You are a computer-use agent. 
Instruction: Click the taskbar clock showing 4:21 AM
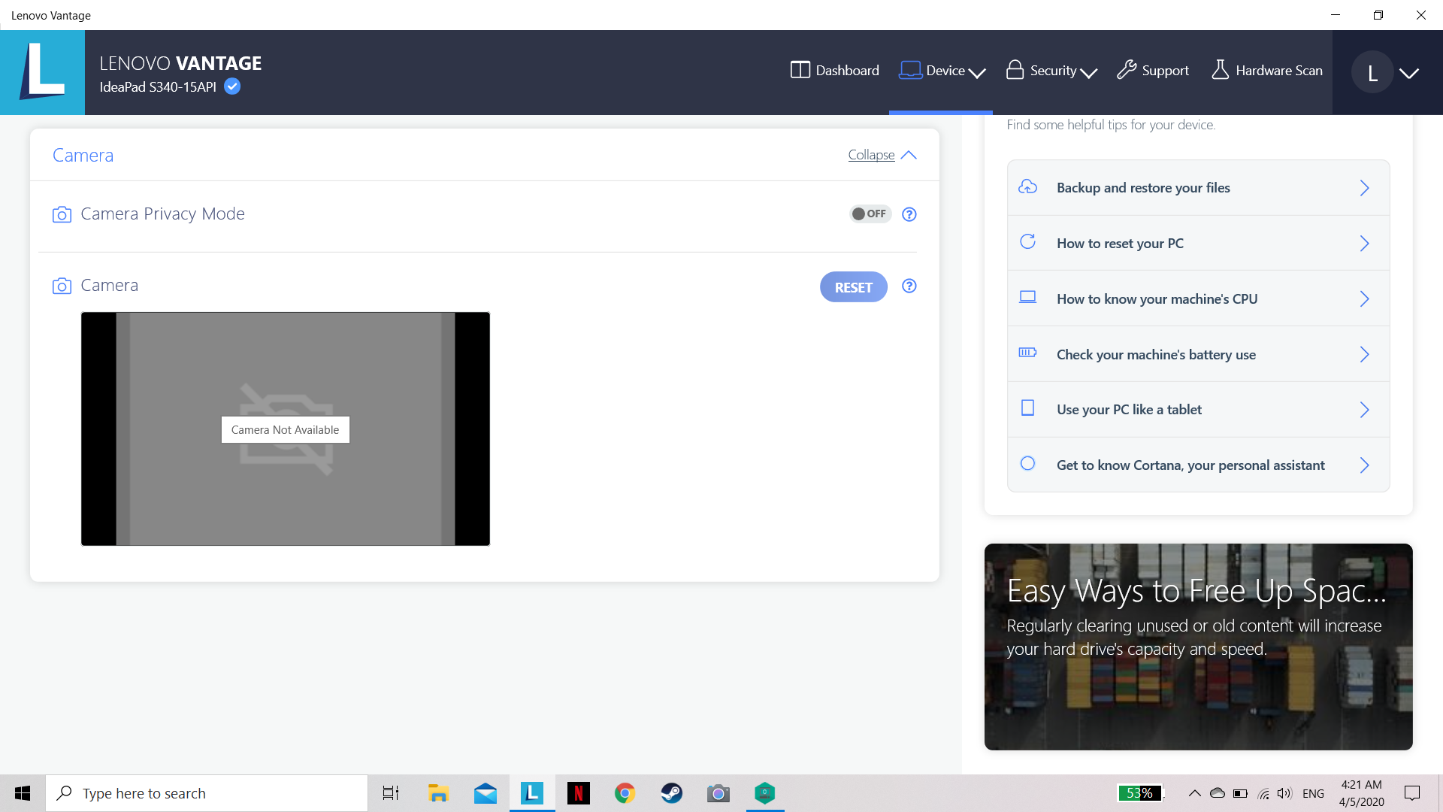pos(1362,793)
